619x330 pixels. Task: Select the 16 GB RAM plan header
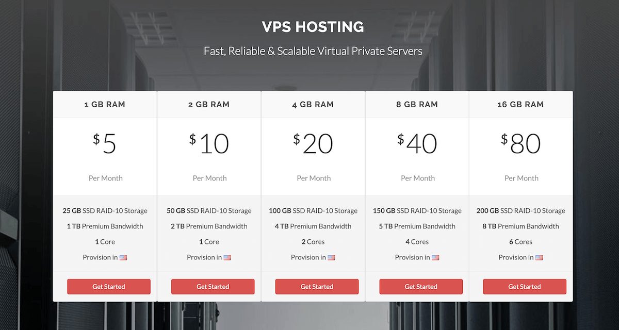pyautogui.click(x=521, y=104)
